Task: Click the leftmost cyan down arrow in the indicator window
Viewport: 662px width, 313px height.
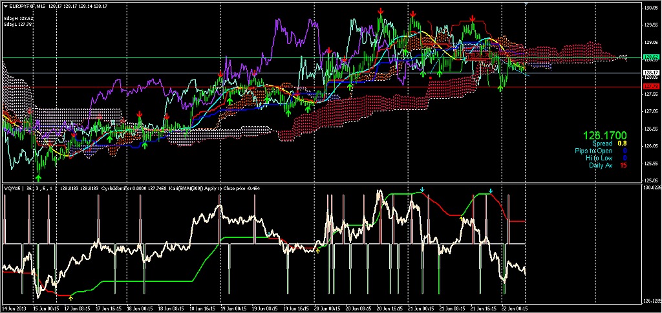Action: click(x=422, y=189)
